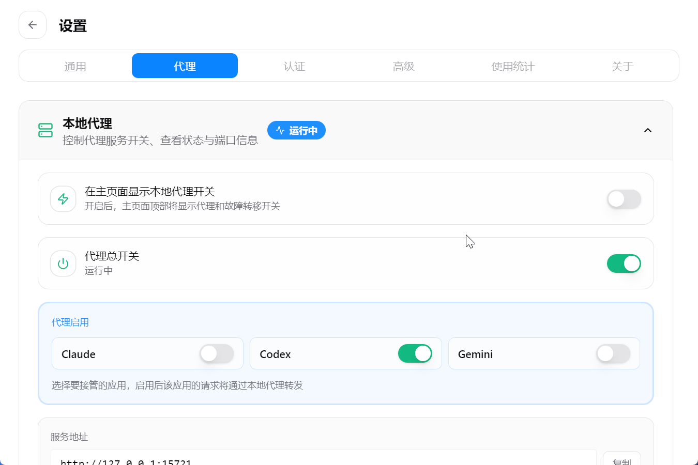Open the 高级 tab
698x465 pixels.
404,66
